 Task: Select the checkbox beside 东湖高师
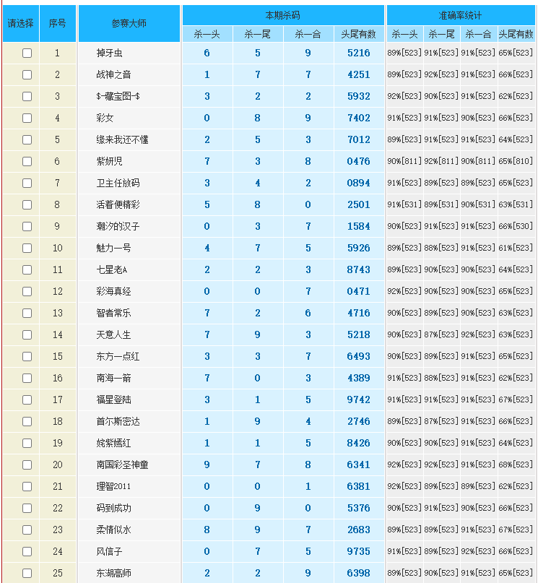point(27,573)
